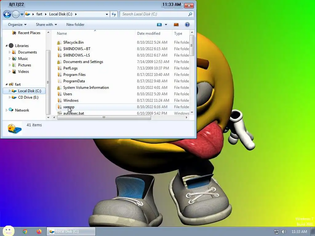Screen dimensions: 315x236
Task: Click the drive icon in the address bar
Action: [x=28, y=14]
